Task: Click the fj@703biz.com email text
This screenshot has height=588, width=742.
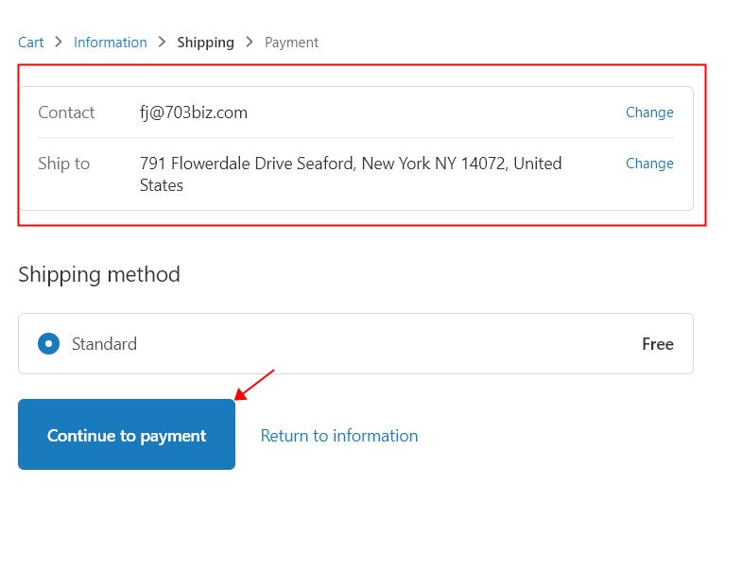Action: (194, 112)
